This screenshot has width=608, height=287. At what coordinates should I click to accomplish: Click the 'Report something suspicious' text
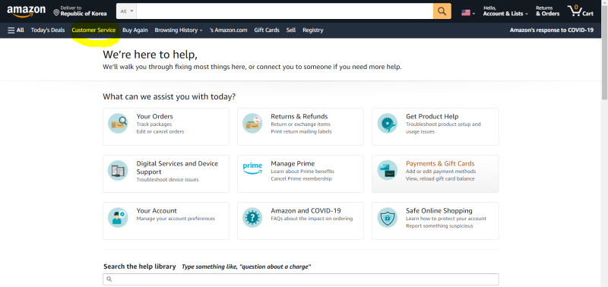pos(439,226)
